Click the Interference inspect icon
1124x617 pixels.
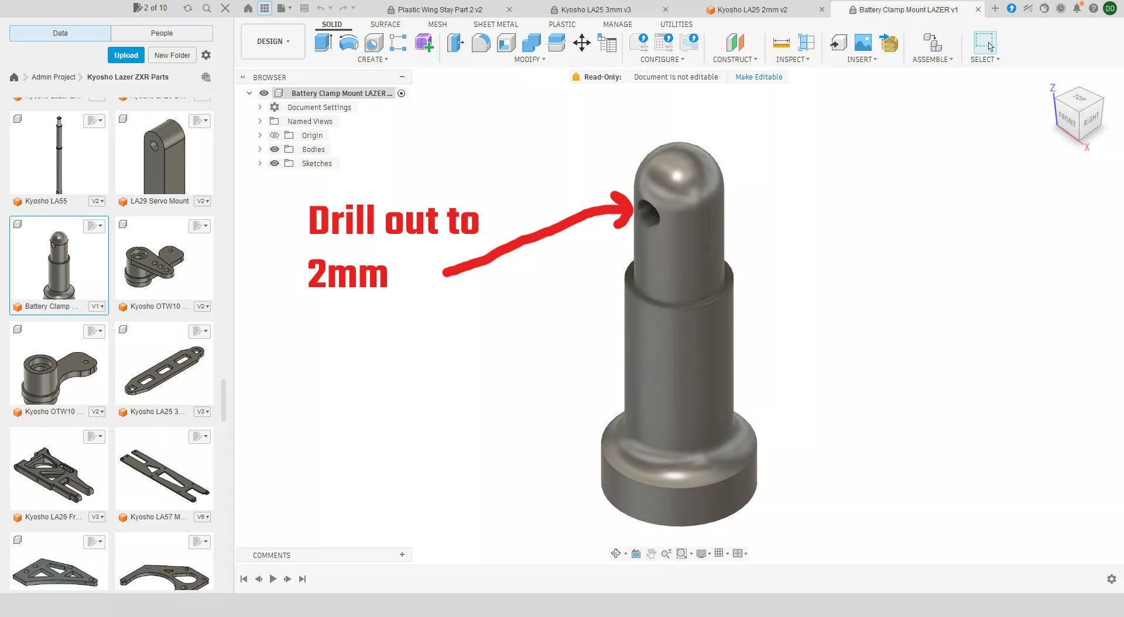tap(806, 43)
